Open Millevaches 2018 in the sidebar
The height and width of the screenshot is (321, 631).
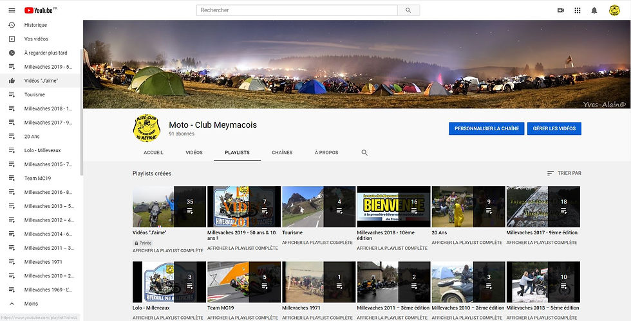point(40,108)
